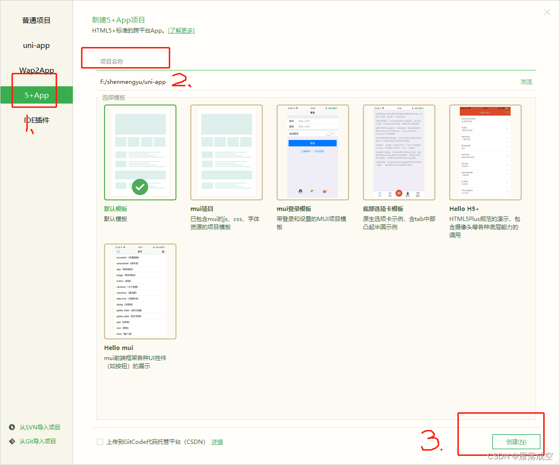Select the 默认模板 template thumbnail
Screen dimensions: 560x465
pos(140,152)
